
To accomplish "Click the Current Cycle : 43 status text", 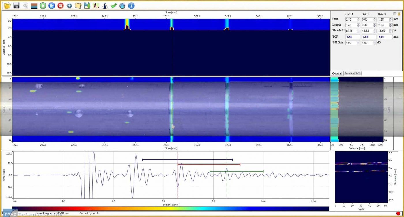I will (89, 213).
